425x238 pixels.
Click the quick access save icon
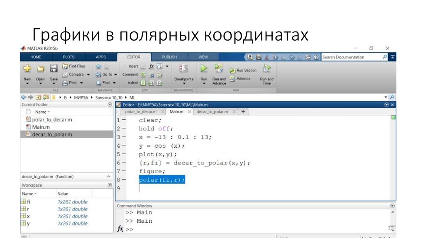pyautogui.click(x=259, y=57)
